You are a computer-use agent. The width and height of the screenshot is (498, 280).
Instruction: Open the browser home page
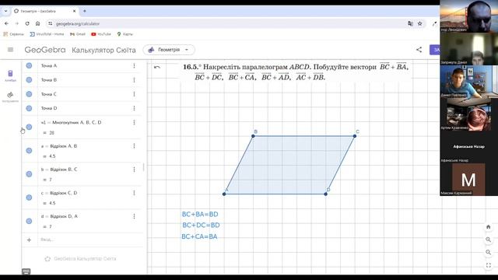tap(38, 23)
